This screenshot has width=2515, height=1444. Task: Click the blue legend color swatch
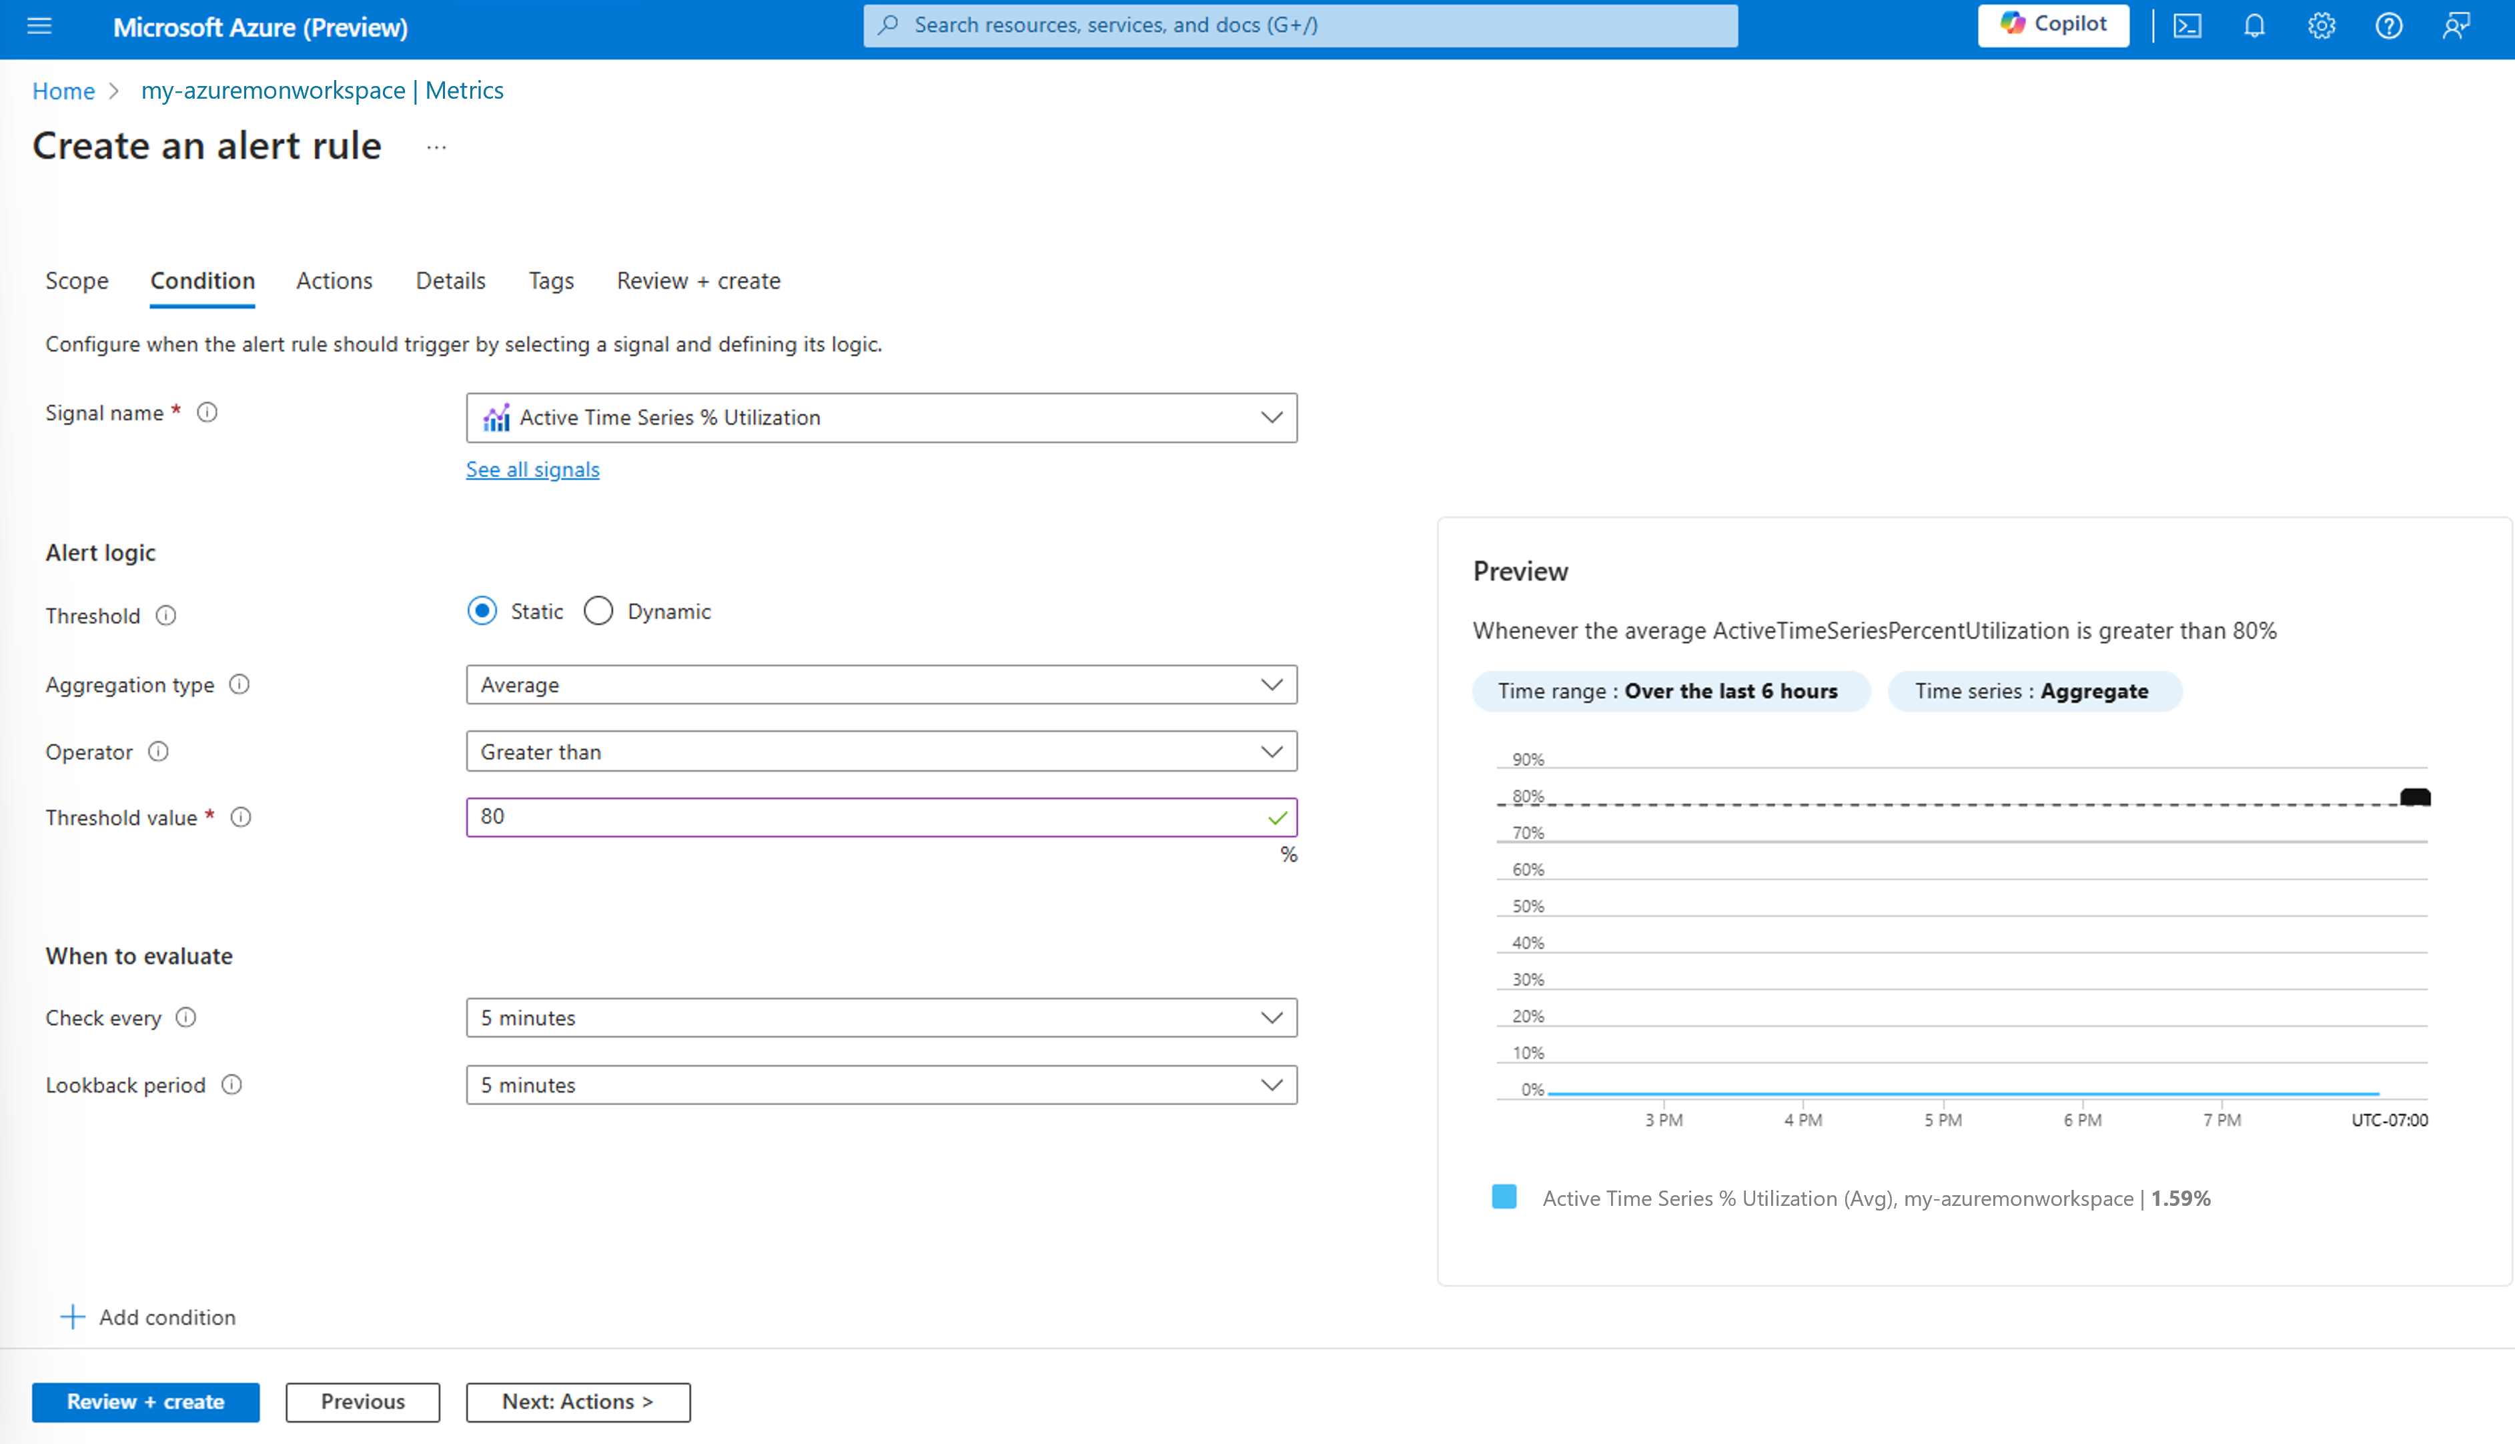point(1504,1197)
